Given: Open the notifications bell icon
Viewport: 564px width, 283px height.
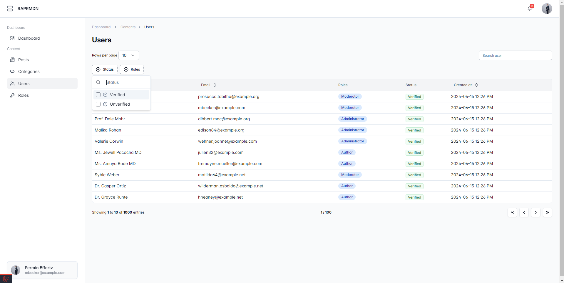Looking at the screenshot, I should click(x=530, y=9).
